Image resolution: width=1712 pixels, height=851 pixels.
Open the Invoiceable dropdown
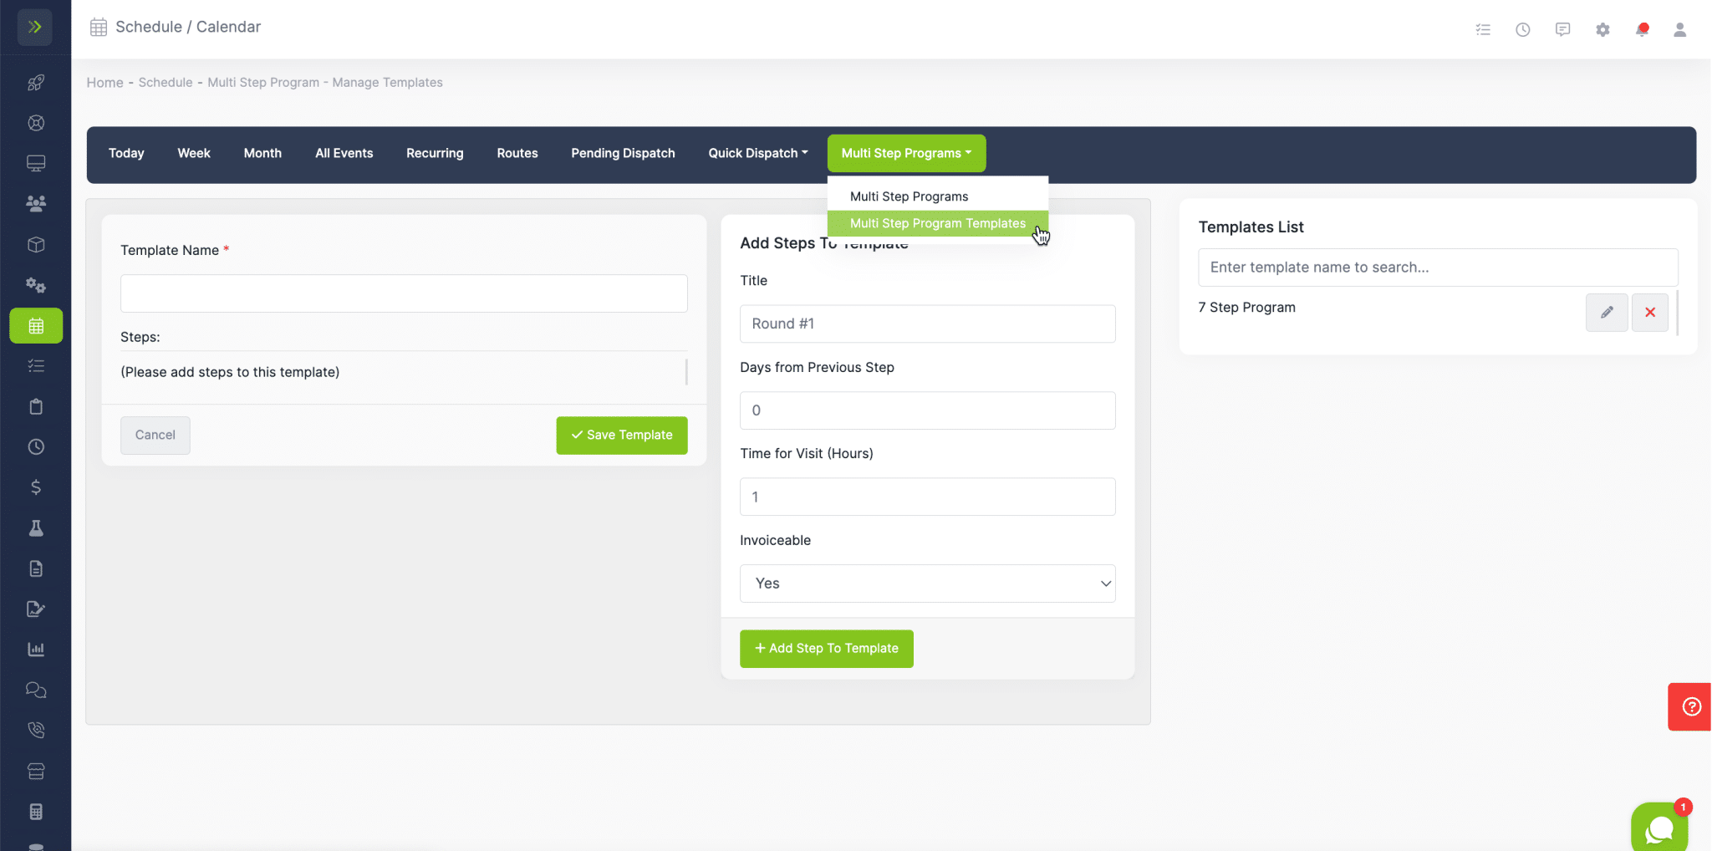click(x=927, y=583)
